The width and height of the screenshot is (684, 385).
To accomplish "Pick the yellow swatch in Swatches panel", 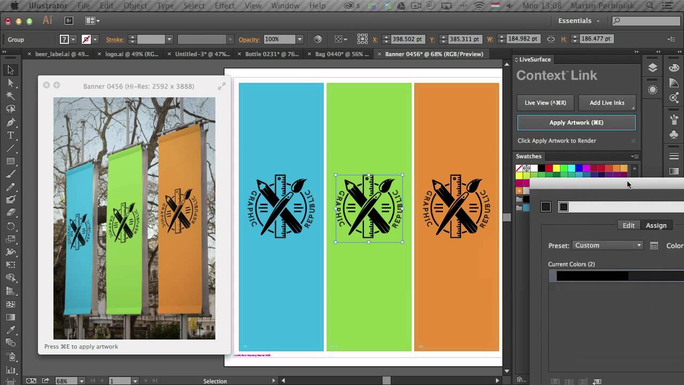I will pos(556,168).
